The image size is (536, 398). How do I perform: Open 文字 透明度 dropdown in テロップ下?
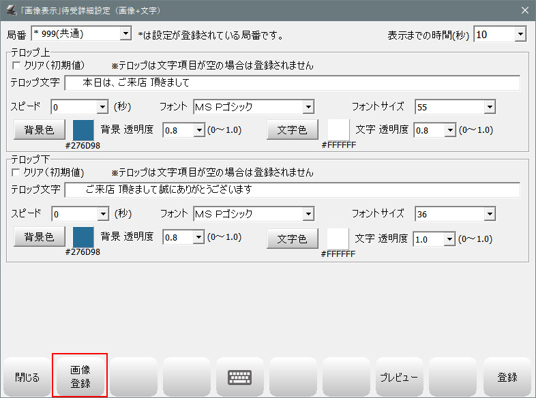click(x=449, y=239)
